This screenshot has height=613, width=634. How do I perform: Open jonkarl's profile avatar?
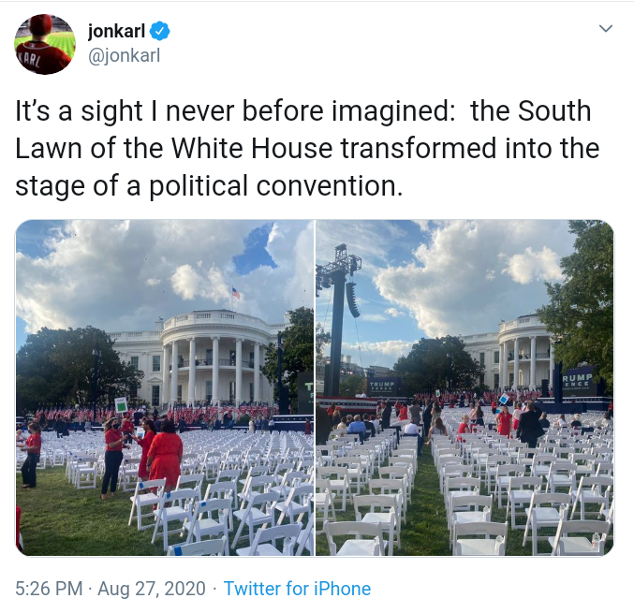click(45, 44)
